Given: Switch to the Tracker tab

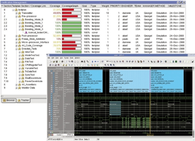Looking at the screenshot, I should (x=23, y=100).
